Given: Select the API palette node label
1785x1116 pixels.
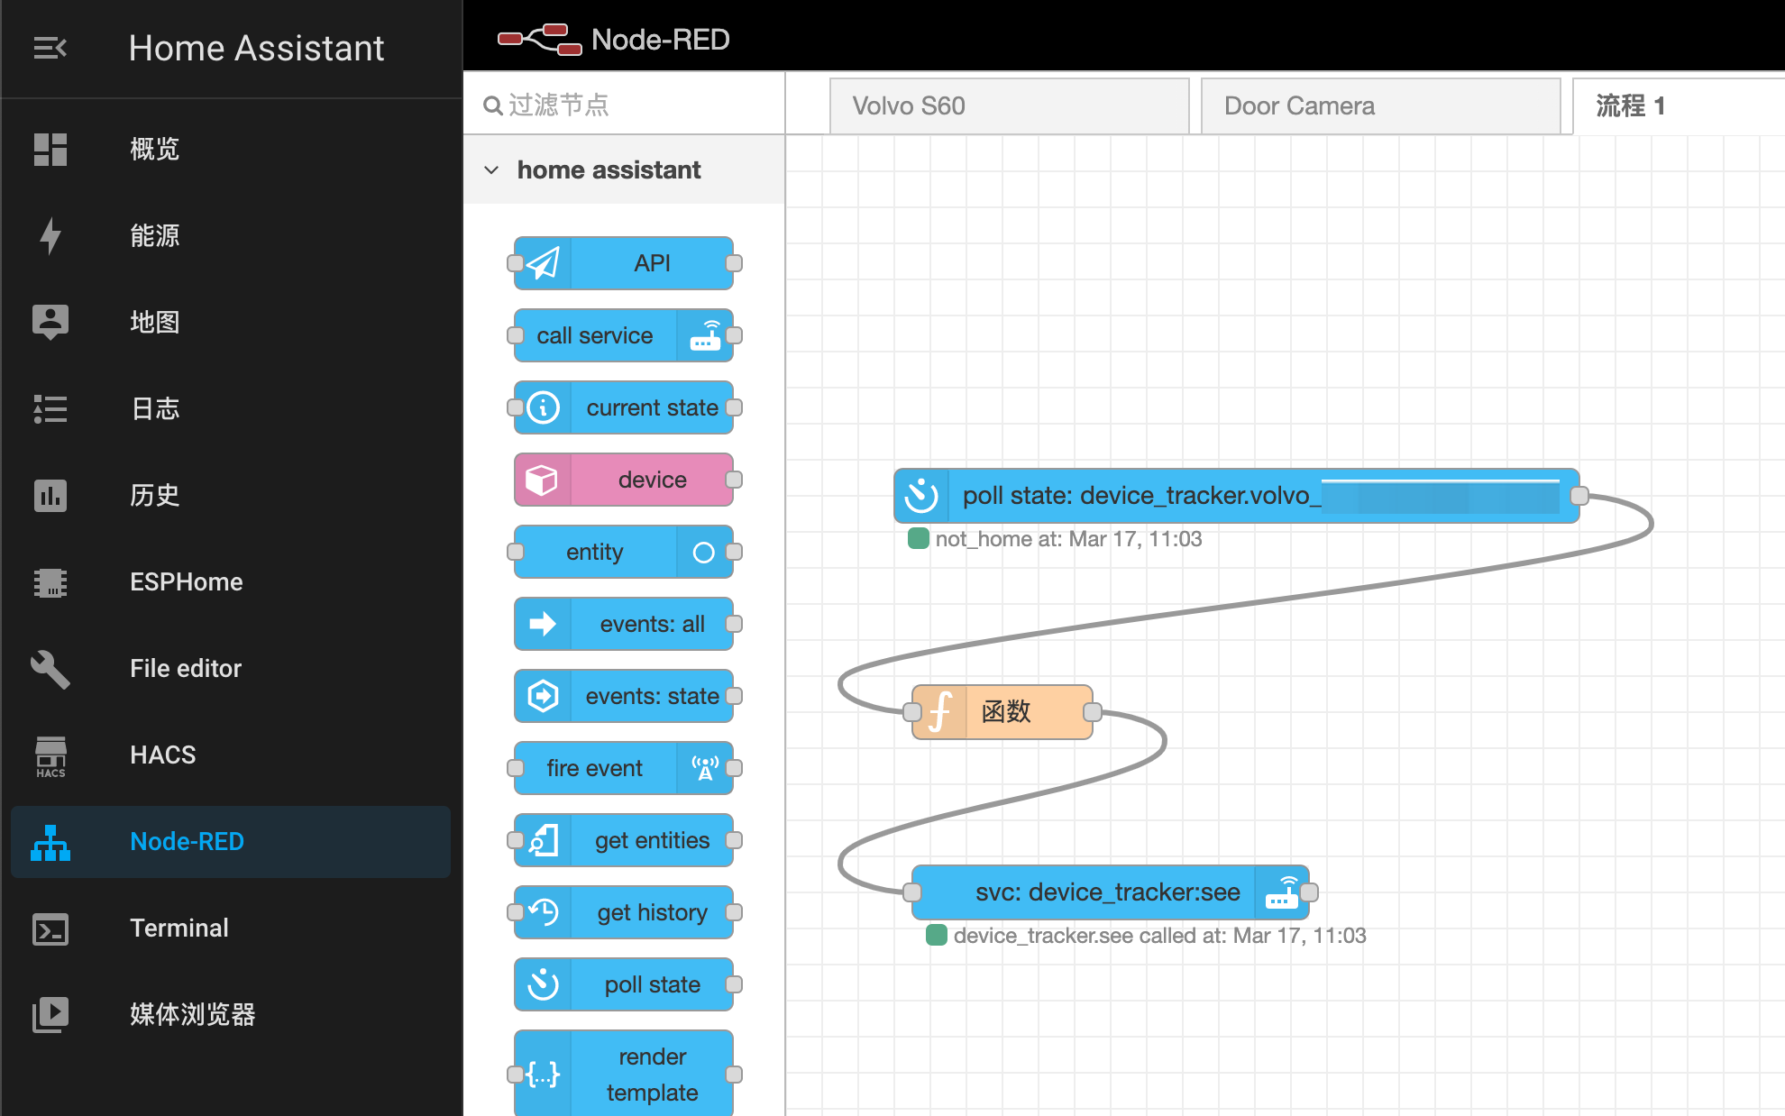Looking at the screenshot, I should (652, 263).
